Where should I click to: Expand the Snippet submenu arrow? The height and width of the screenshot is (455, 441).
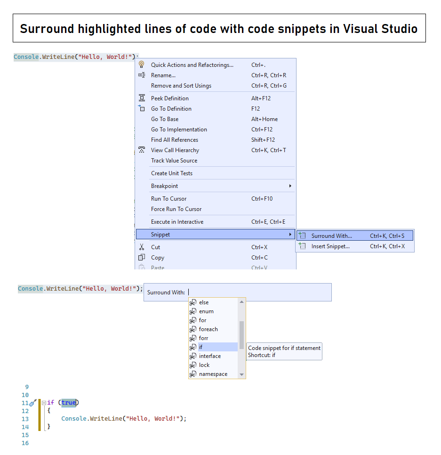pos(290,234)
